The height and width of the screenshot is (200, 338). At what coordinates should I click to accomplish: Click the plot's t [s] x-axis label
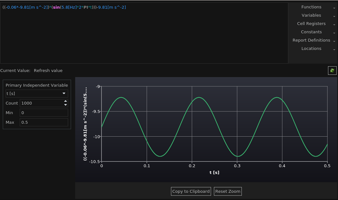click(x=214, y=172)
